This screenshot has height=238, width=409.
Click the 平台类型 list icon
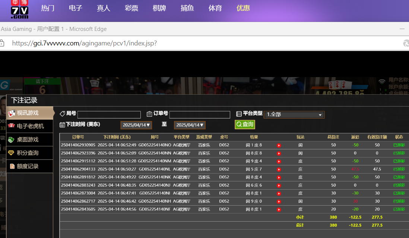click(x=239, y=114)
